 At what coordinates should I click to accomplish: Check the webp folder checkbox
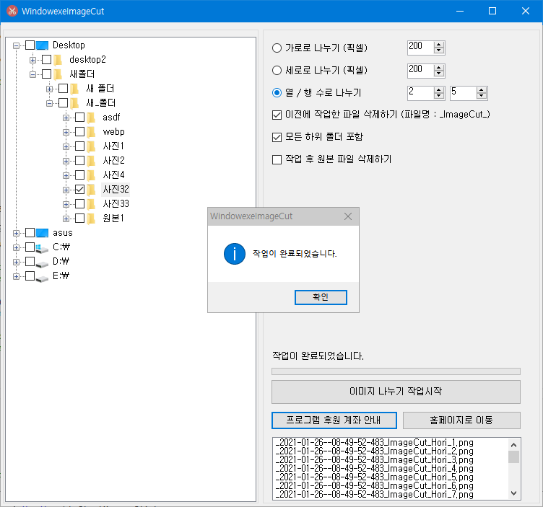click(79, 131)
